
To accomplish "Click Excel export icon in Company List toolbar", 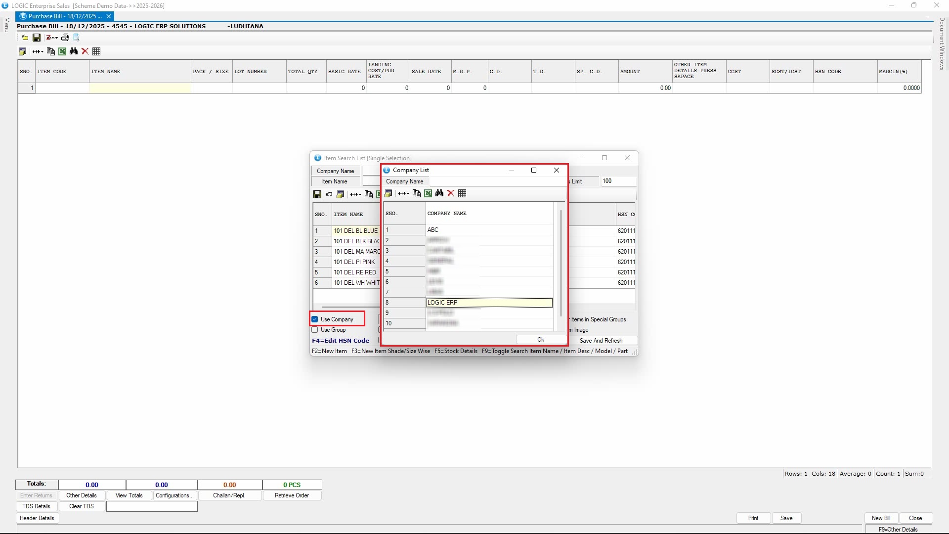I will tap(428, 193).
